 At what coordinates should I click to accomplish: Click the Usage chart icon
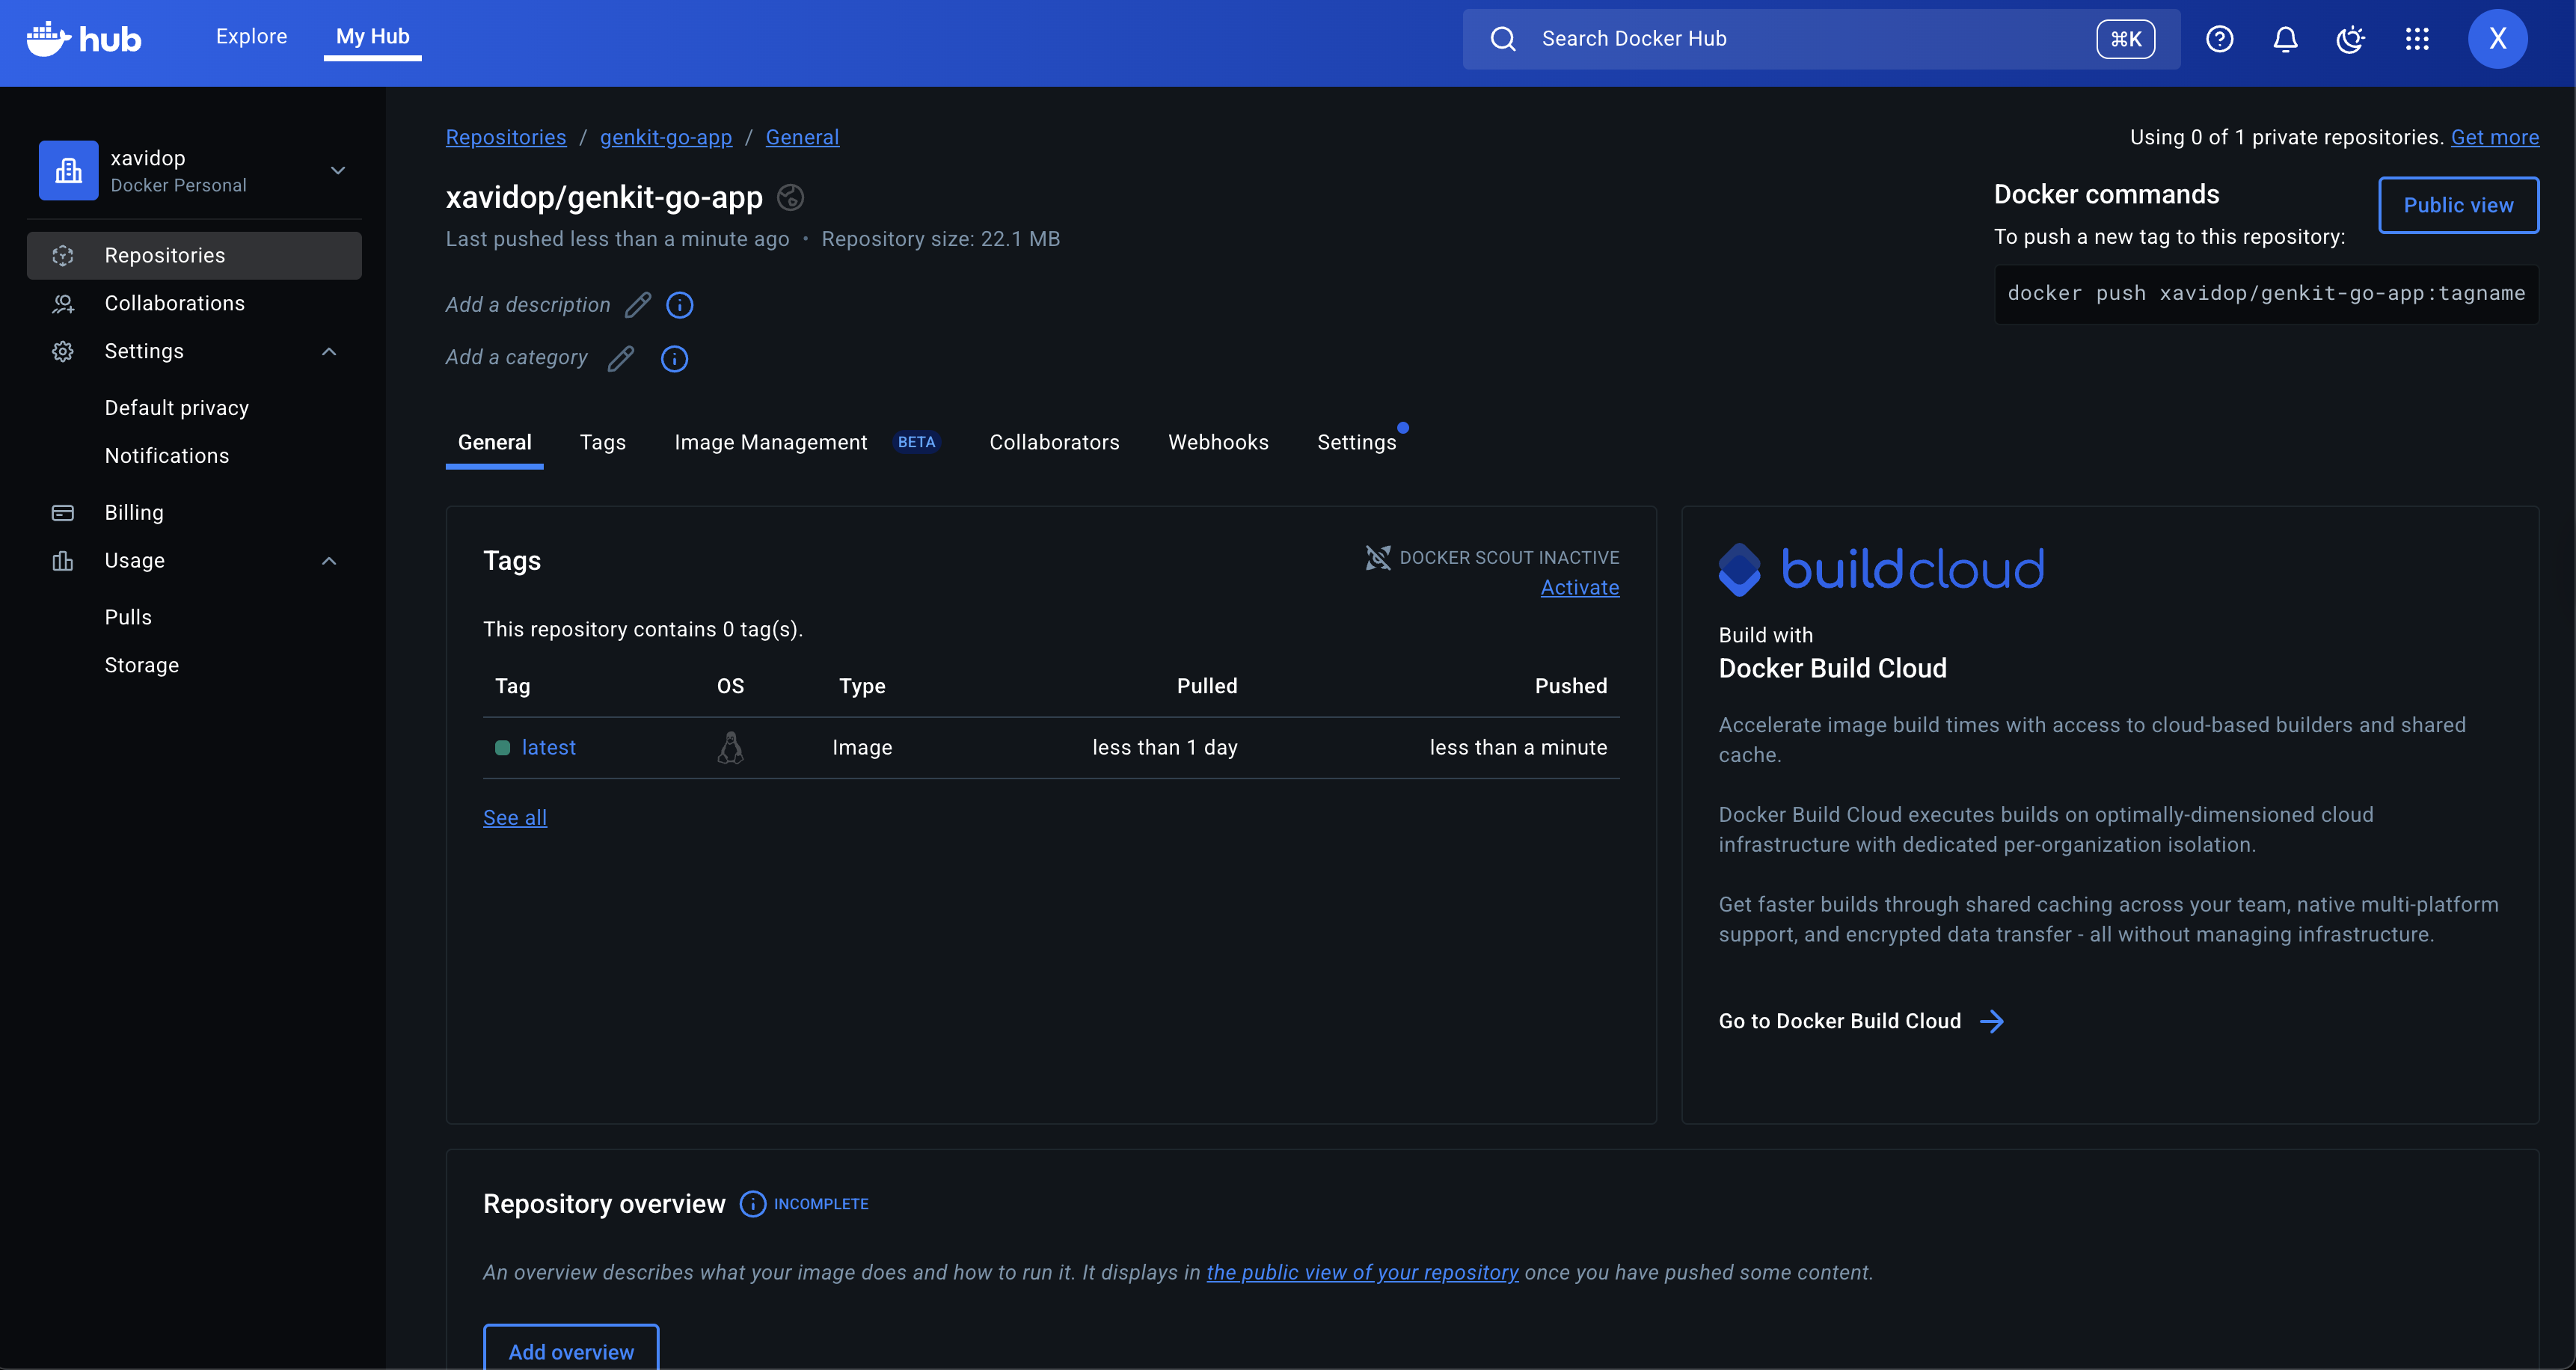(x=63, y=560)
